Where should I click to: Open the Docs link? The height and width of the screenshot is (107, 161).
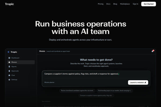click(x=108, y=4)
